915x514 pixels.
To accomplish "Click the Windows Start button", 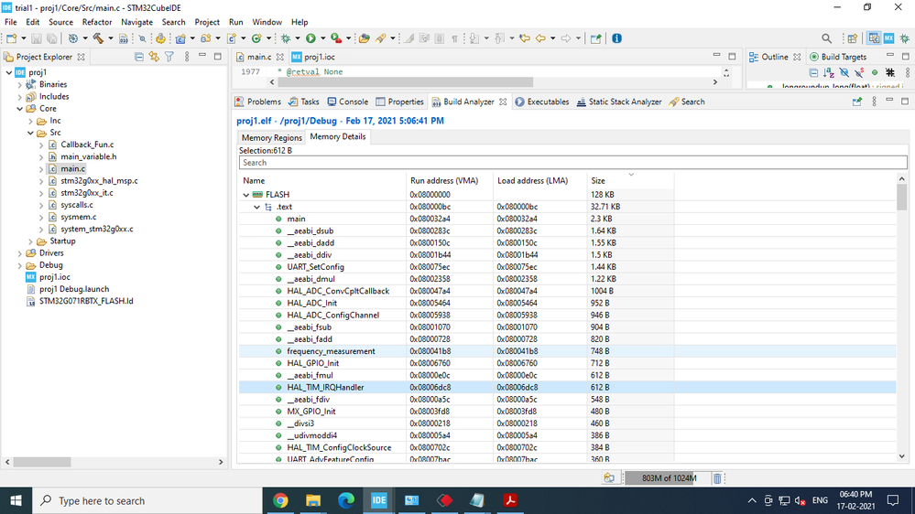I will [x=16, y=500].
